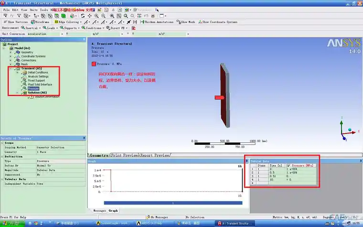Image resolution: width=363 pixels, height=227 pixels.
Task: Open the Conditions dropdown menu
Action: point(93,28)
